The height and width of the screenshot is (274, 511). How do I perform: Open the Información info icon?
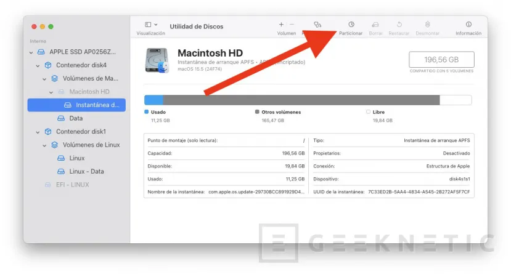click(468, 25)
